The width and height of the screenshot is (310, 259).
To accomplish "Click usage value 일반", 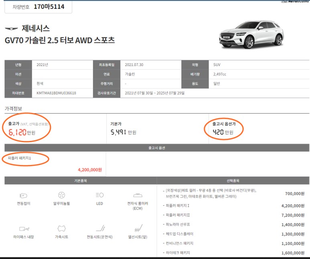I will (217, 84).
